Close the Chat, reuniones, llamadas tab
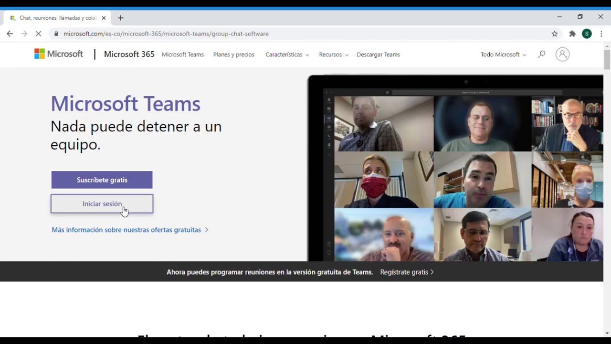 [x=104, y=18]
